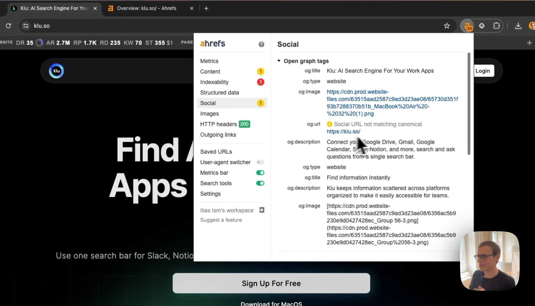
Task: Open the Chrome extensions puzzle icon
Action: click(496, 26)
